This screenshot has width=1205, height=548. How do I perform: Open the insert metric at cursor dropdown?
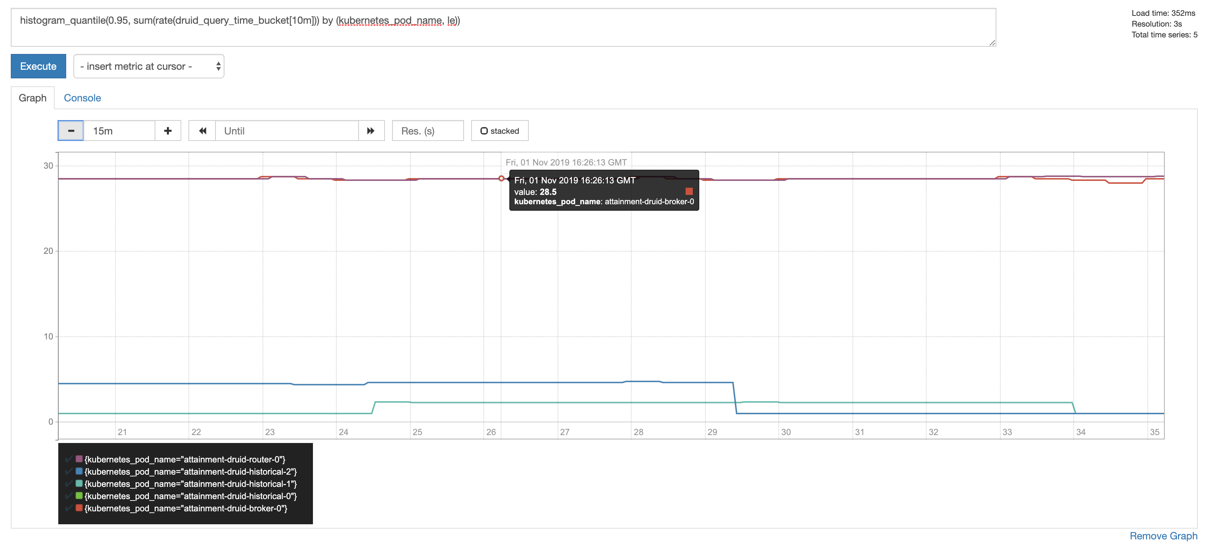tap(149, 67)
